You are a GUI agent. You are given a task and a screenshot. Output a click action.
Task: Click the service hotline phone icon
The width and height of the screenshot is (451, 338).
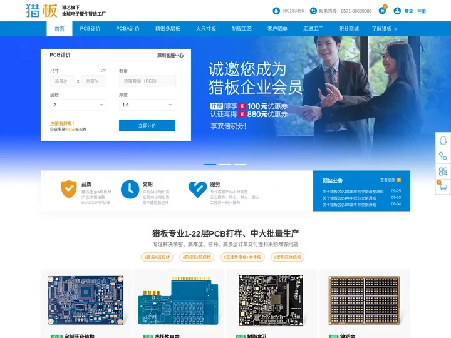(x=313, y=11)
